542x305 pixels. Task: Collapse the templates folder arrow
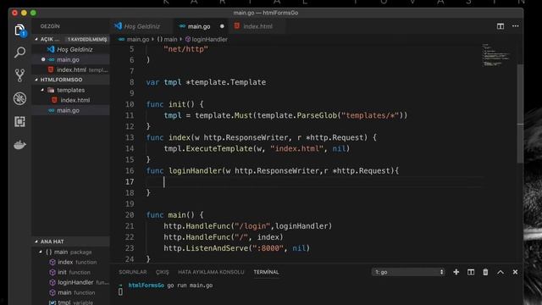42,90
